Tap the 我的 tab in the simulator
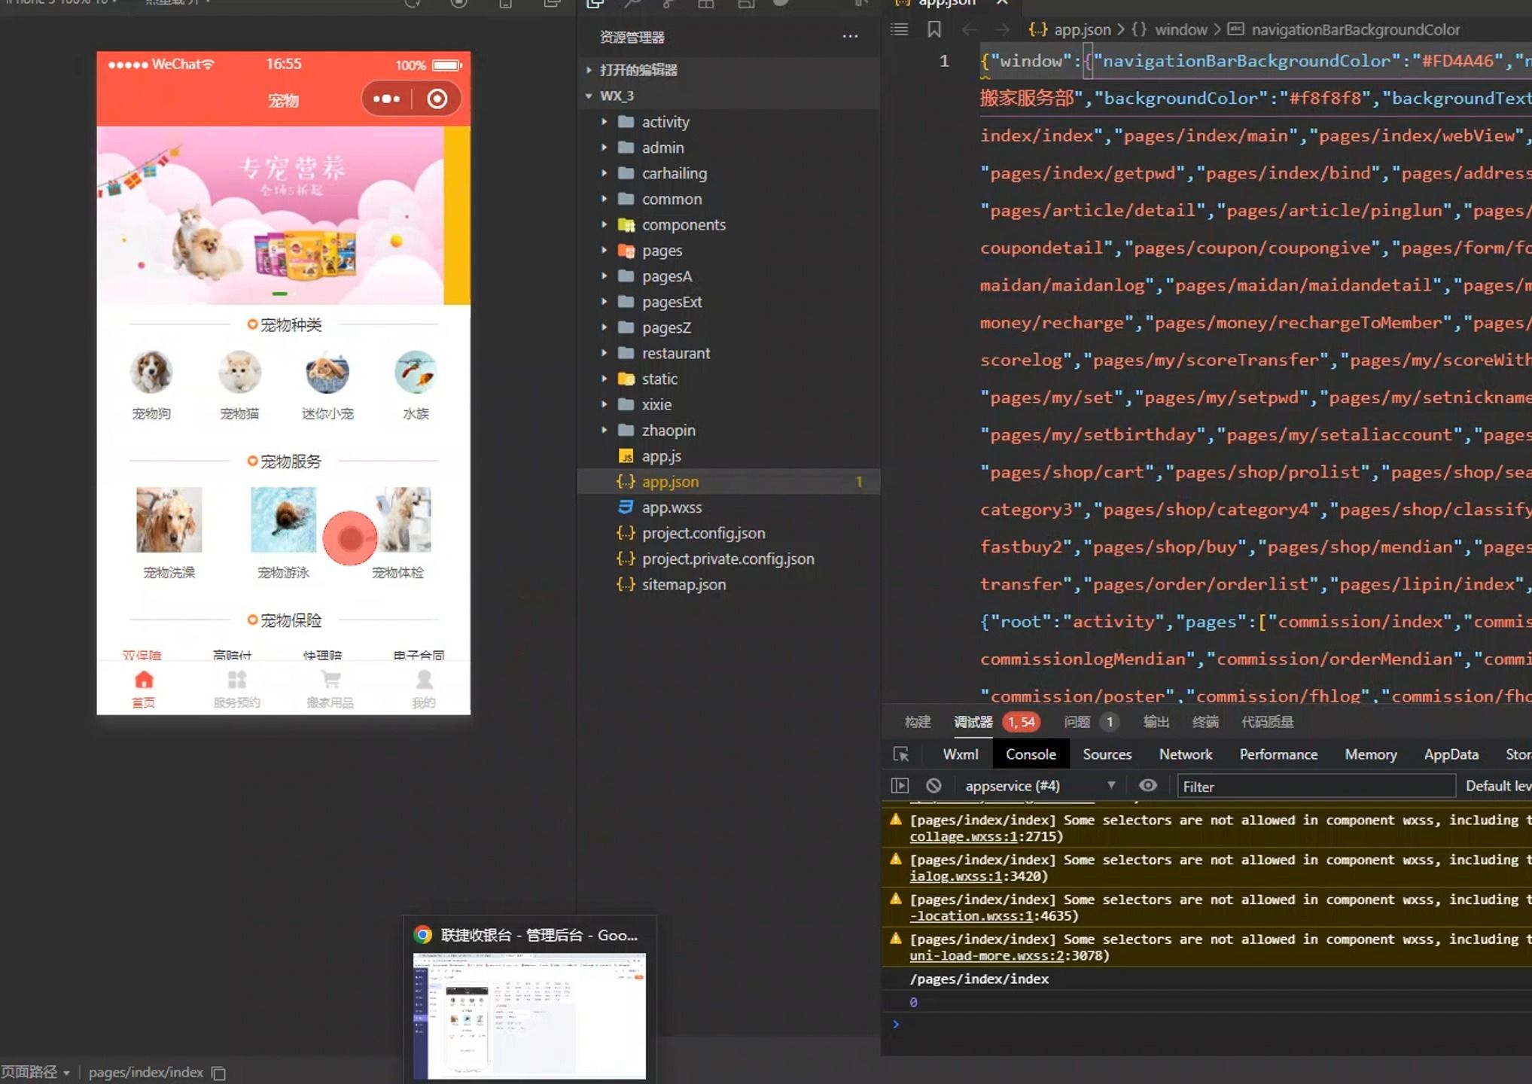 [x=423, y=690]
